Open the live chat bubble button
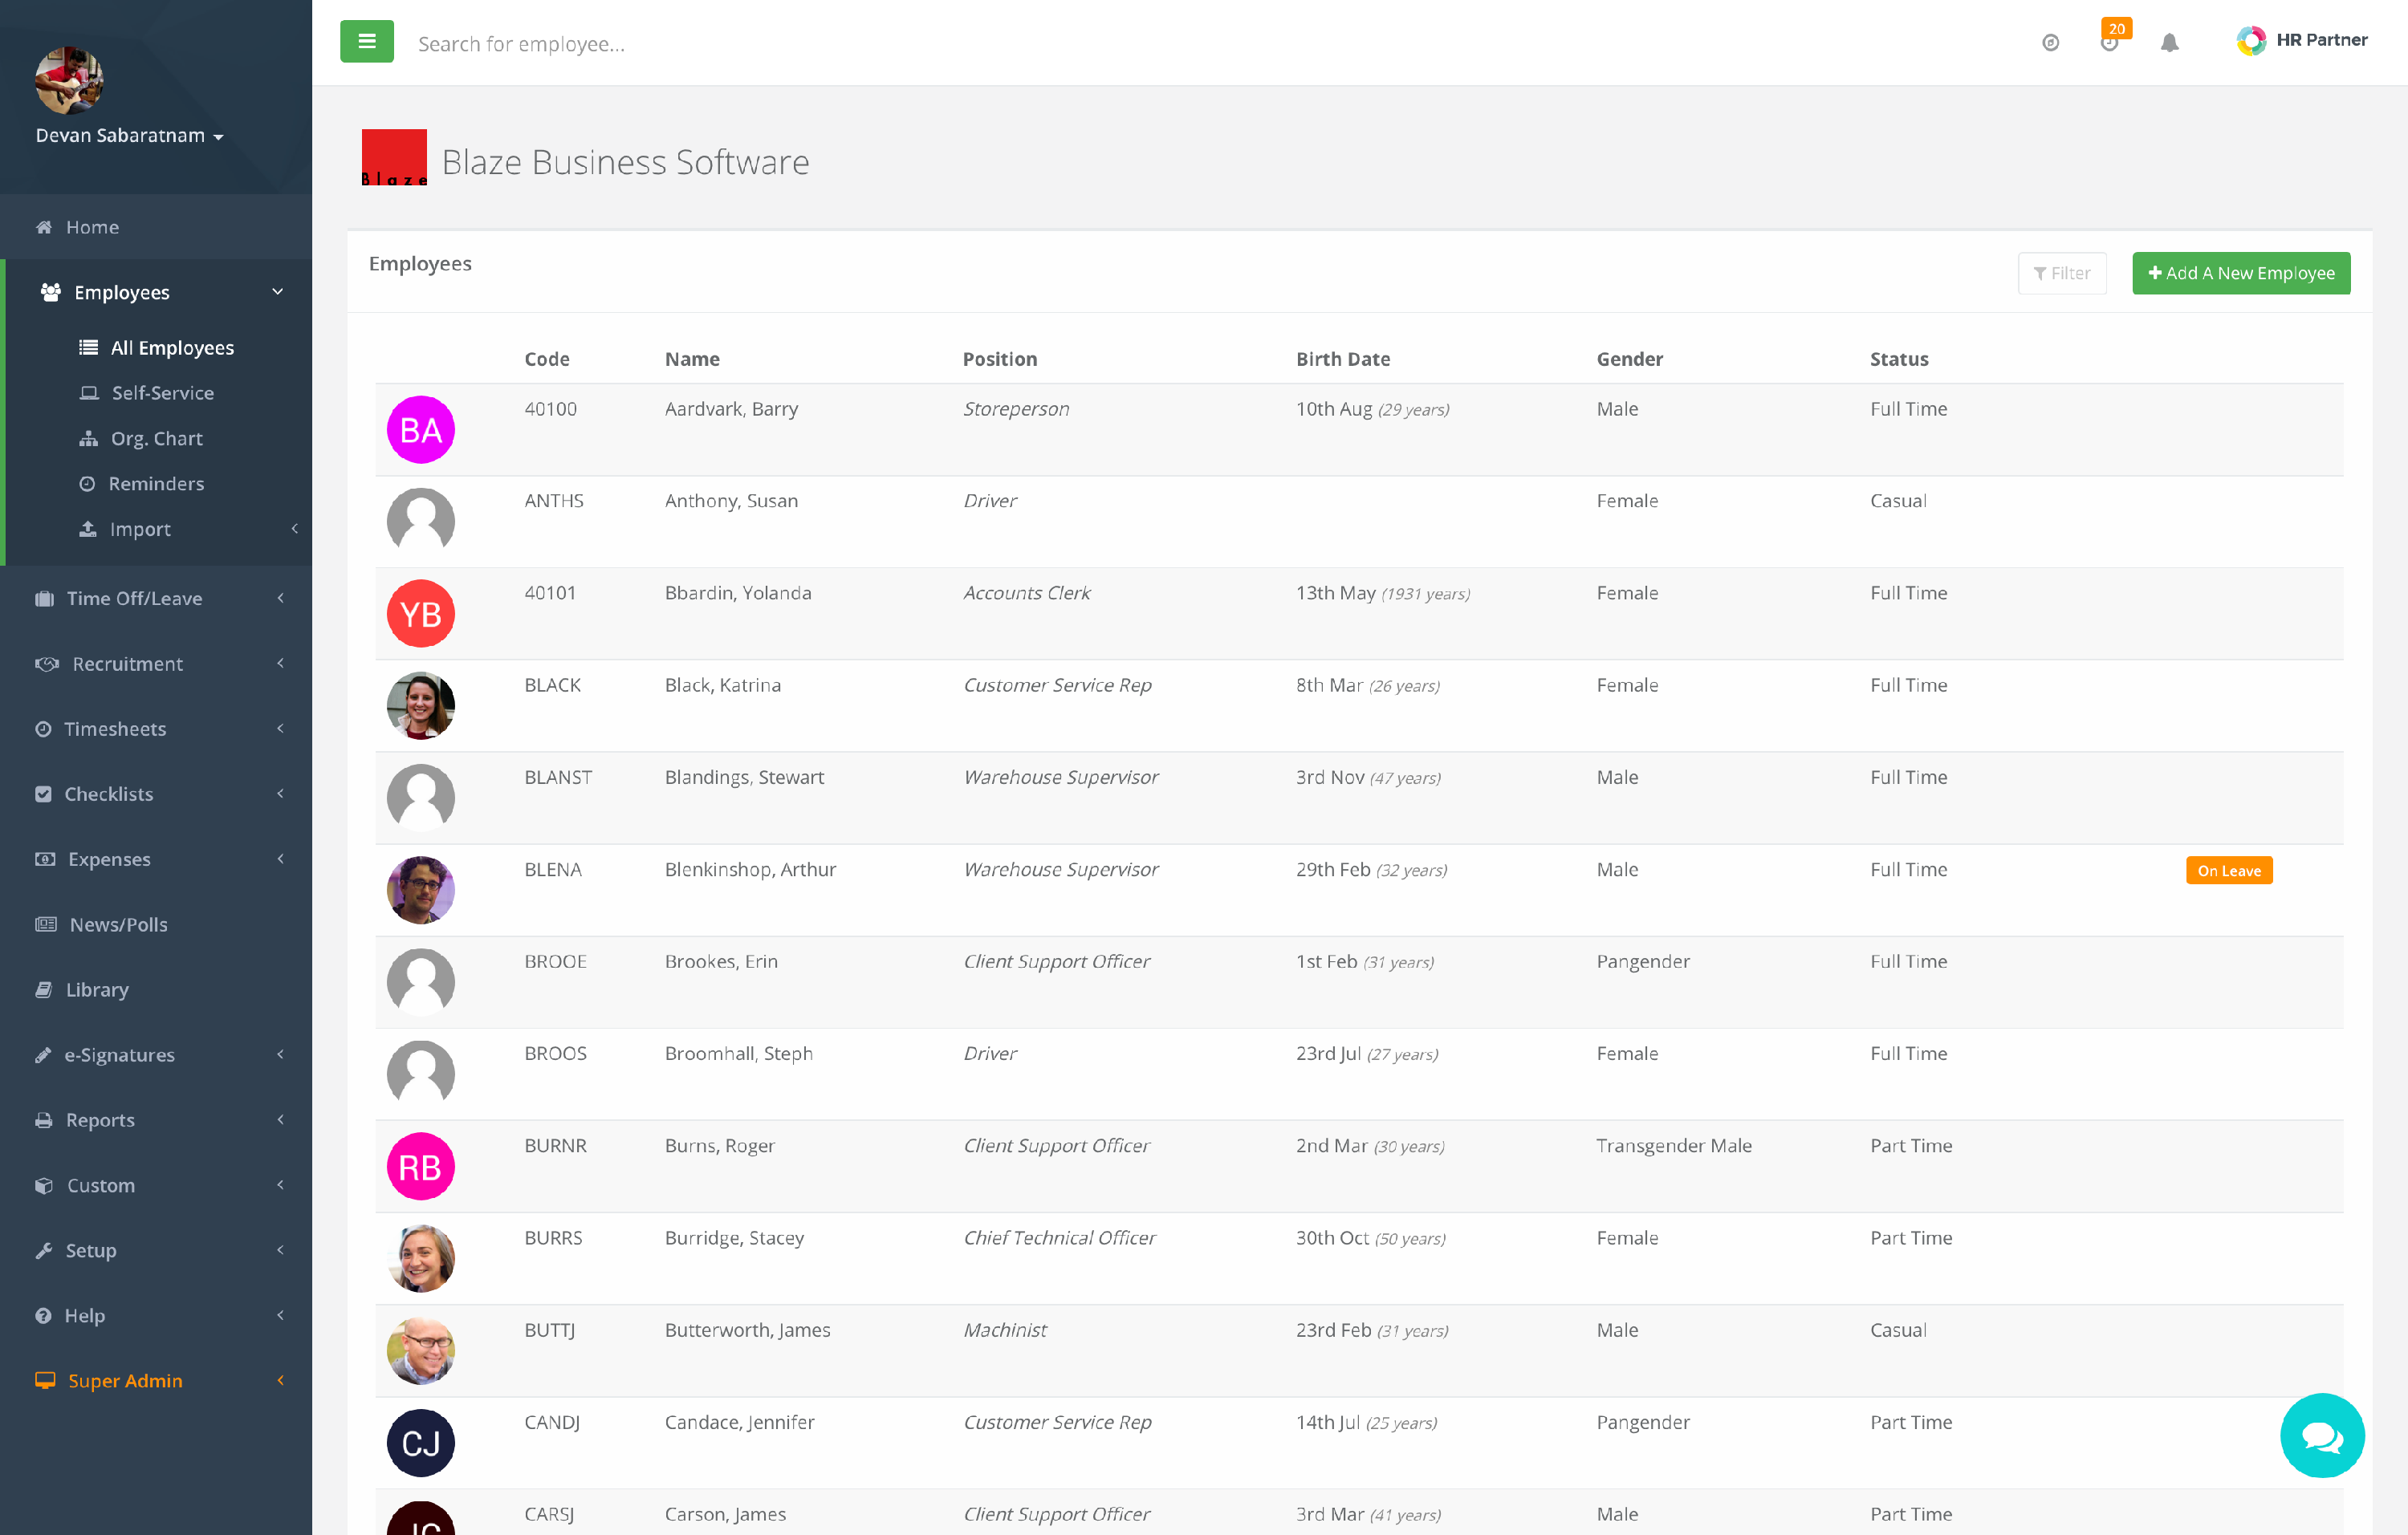Screen dimensions: 2408x1535 click(x=2321, y=1435)
